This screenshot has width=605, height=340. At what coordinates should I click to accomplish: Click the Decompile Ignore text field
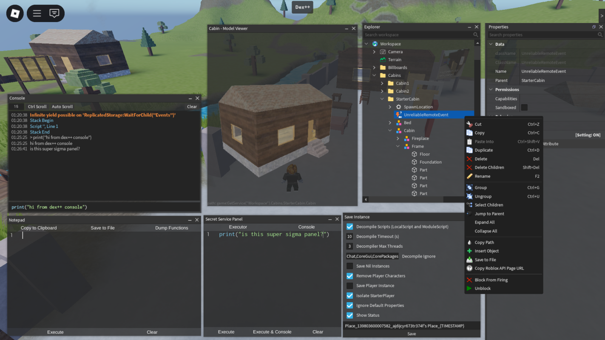[372, 256]
